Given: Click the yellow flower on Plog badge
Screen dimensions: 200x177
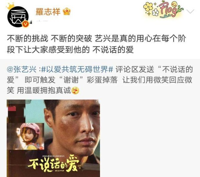Looking at the screenshot, I should (x=148, y=6).
